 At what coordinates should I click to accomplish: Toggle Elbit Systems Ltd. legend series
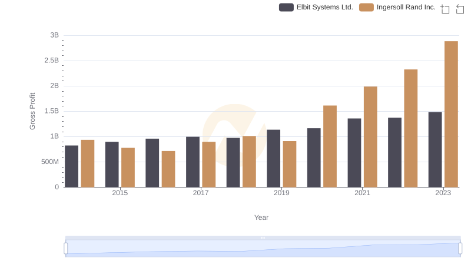pos(316,7)
